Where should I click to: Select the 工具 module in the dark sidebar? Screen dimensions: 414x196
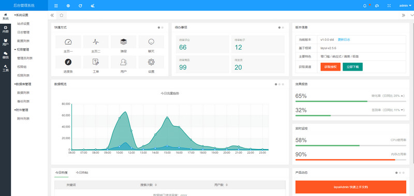point(5,68)
